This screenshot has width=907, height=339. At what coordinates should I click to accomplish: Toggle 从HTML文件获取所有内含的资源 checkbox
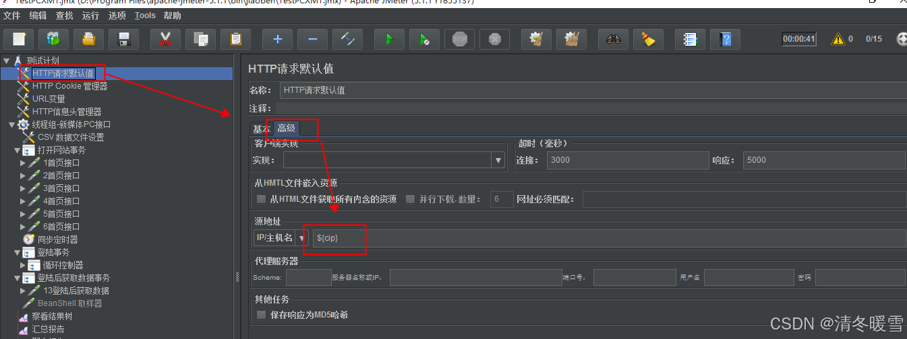click(x=261, y=199)
